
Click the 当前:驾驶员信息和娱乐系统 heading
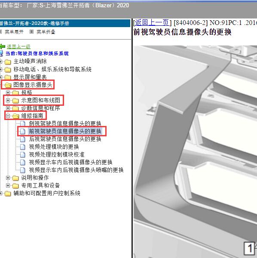pyautogui.click(x=37, y=53)
